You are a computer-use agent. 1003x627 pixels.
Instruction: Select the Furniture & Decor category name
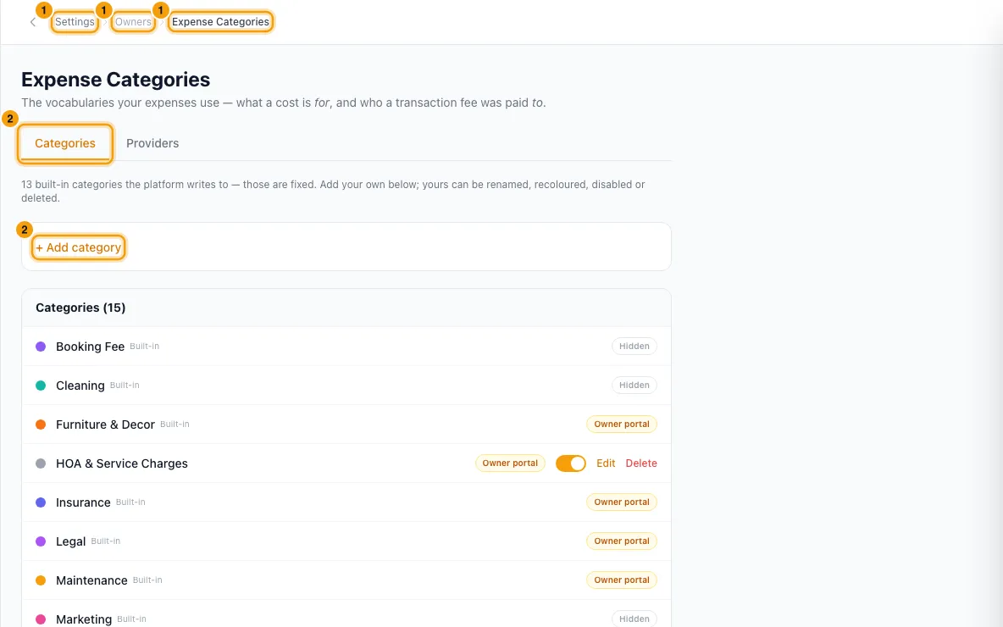105,424
